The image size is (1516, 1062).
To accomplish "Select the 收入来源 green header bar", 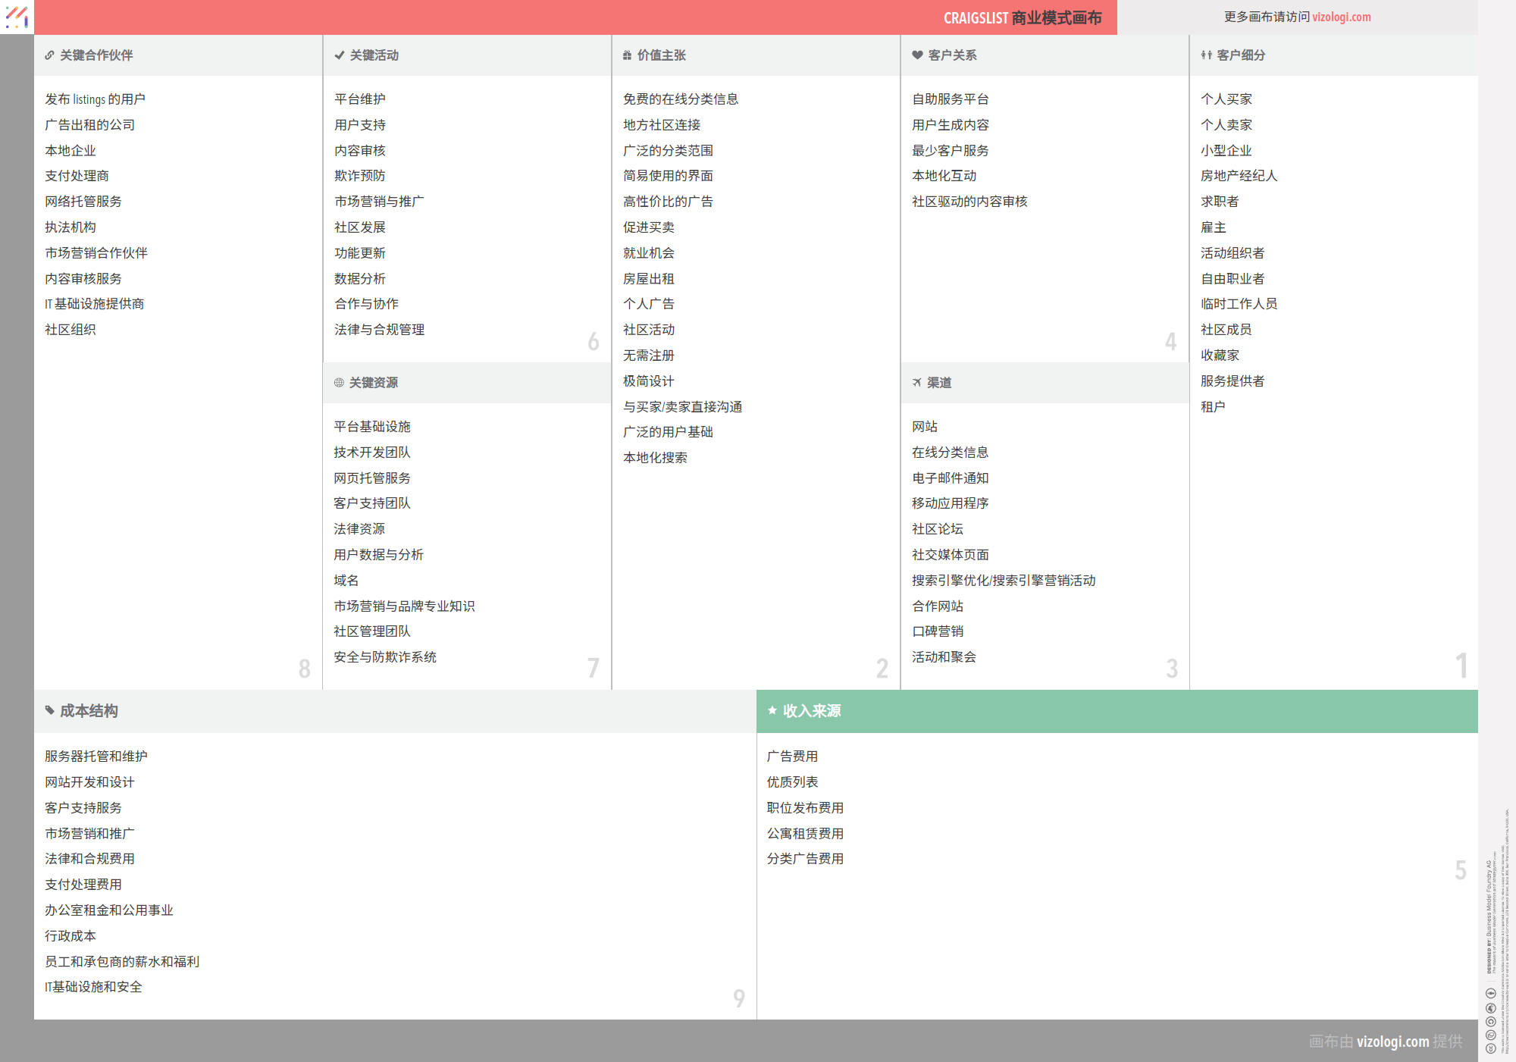I will [1117, 711].
